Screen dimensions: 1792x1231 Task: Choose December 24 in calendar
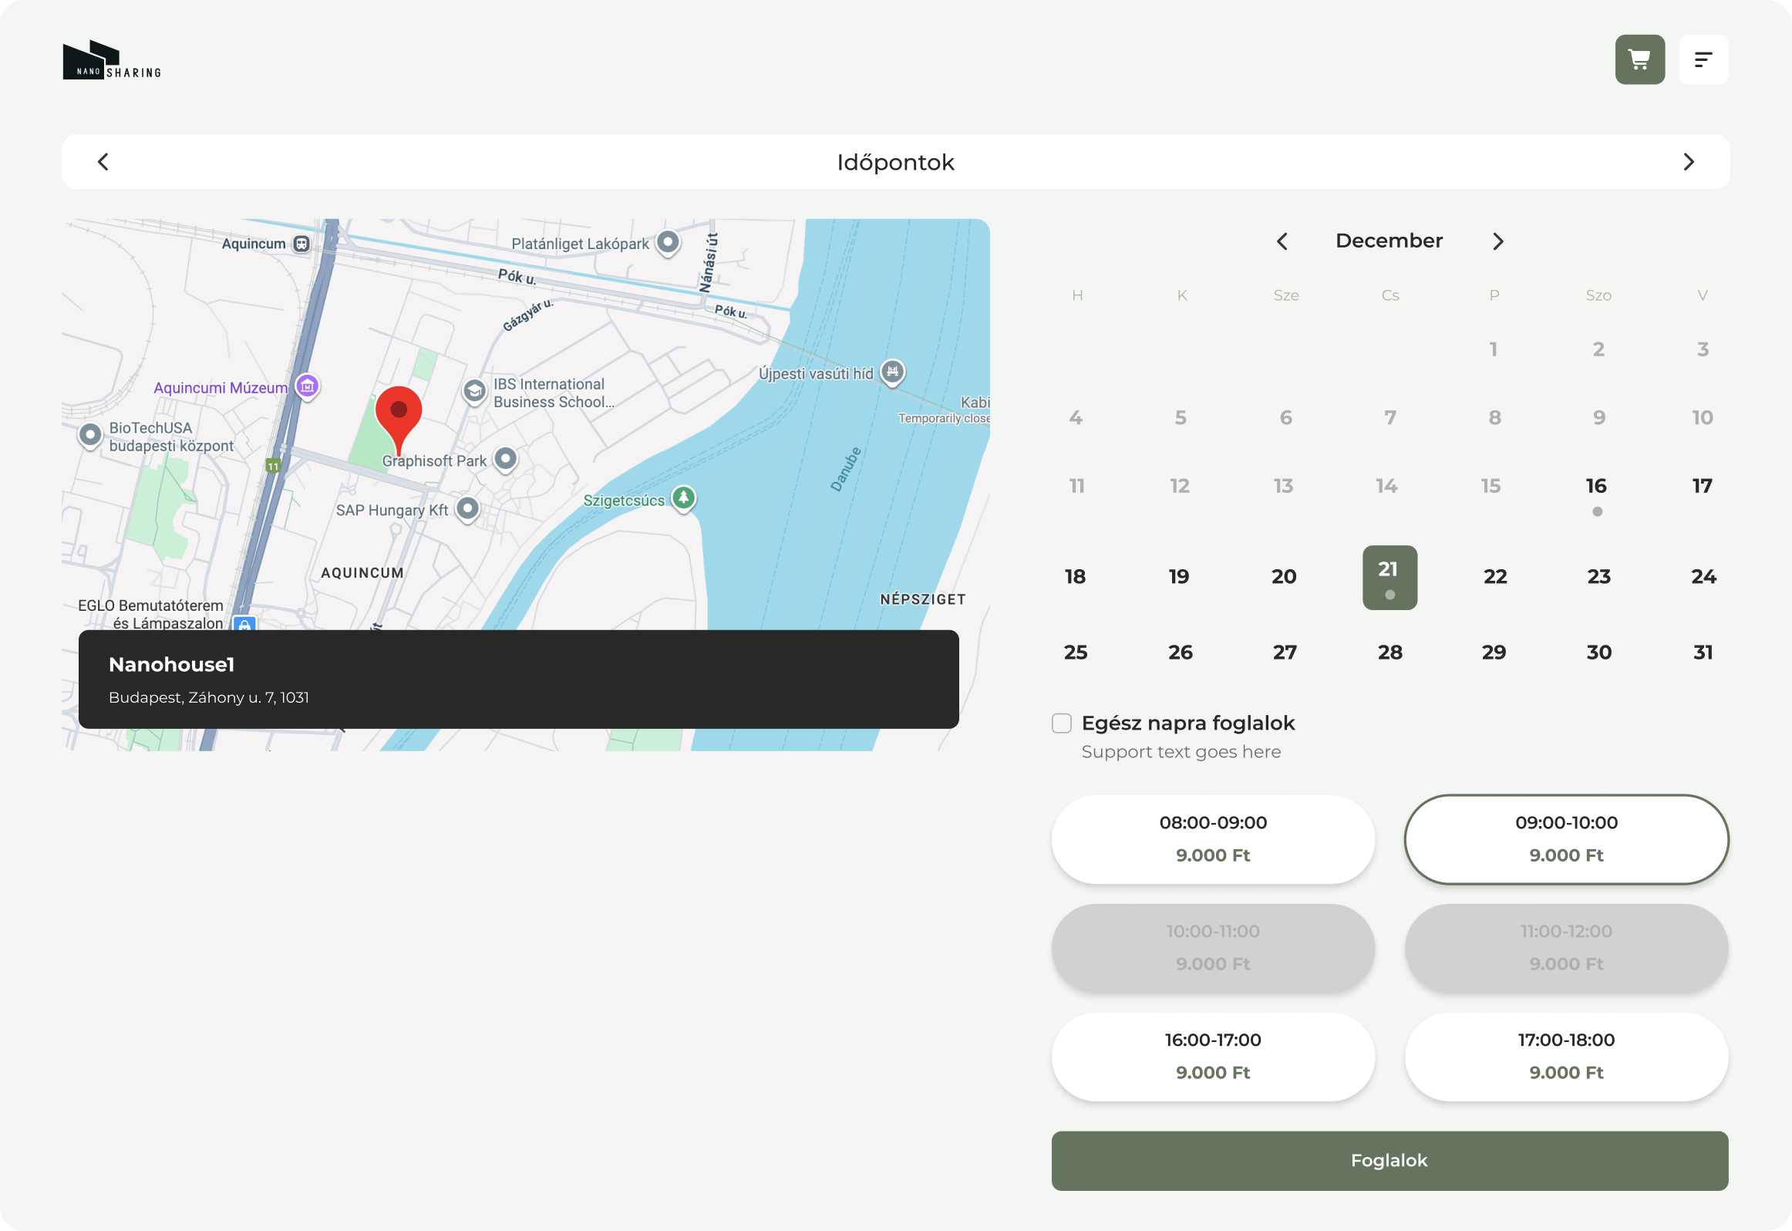coord(1704,576)
